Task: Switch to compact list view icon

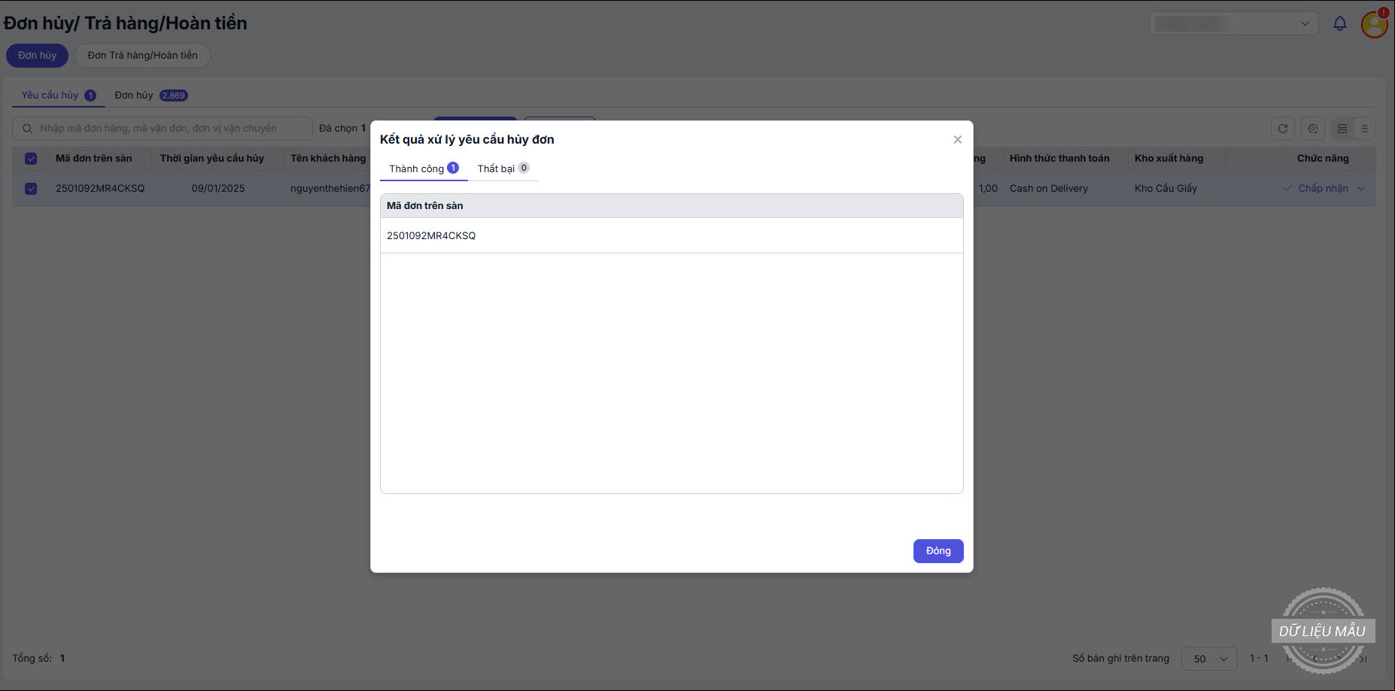Action: (x=1364, y=129)
